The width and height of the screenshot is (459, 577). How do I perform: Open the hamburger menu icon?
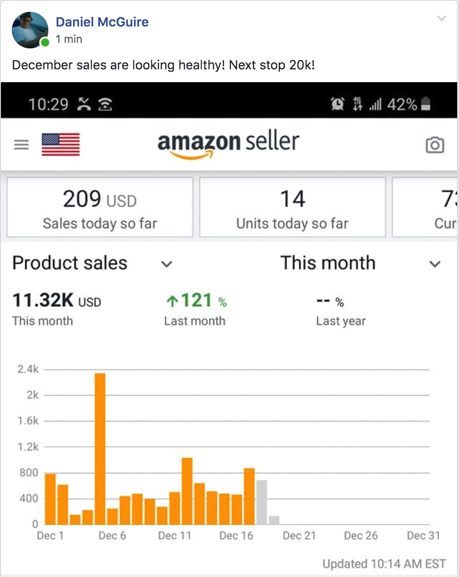pyautogui.click(x=21, y=145)
